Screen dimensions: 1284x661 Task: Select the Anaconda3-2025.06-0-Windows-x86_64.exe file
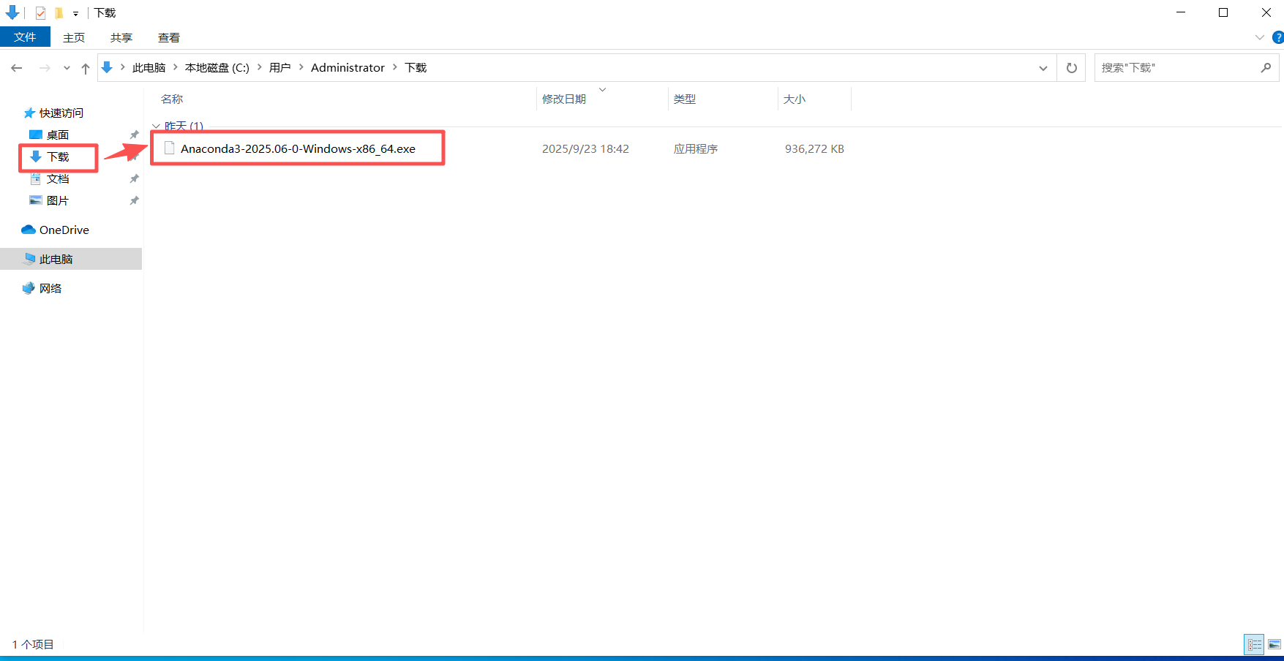pyautogui.click(x=298, y=148)
